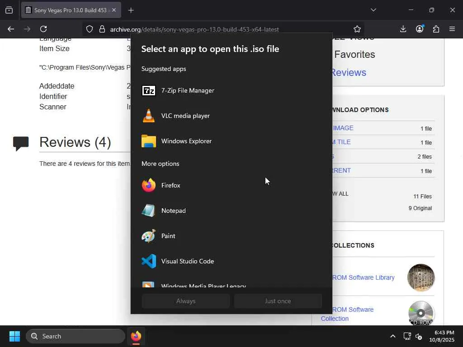Open the CD-ROM Software Library collection link

[363, 277]
